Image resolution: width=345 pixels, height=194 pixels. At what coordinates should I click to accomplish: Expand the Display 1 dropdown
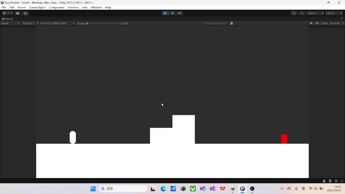(x=30, y=23)
